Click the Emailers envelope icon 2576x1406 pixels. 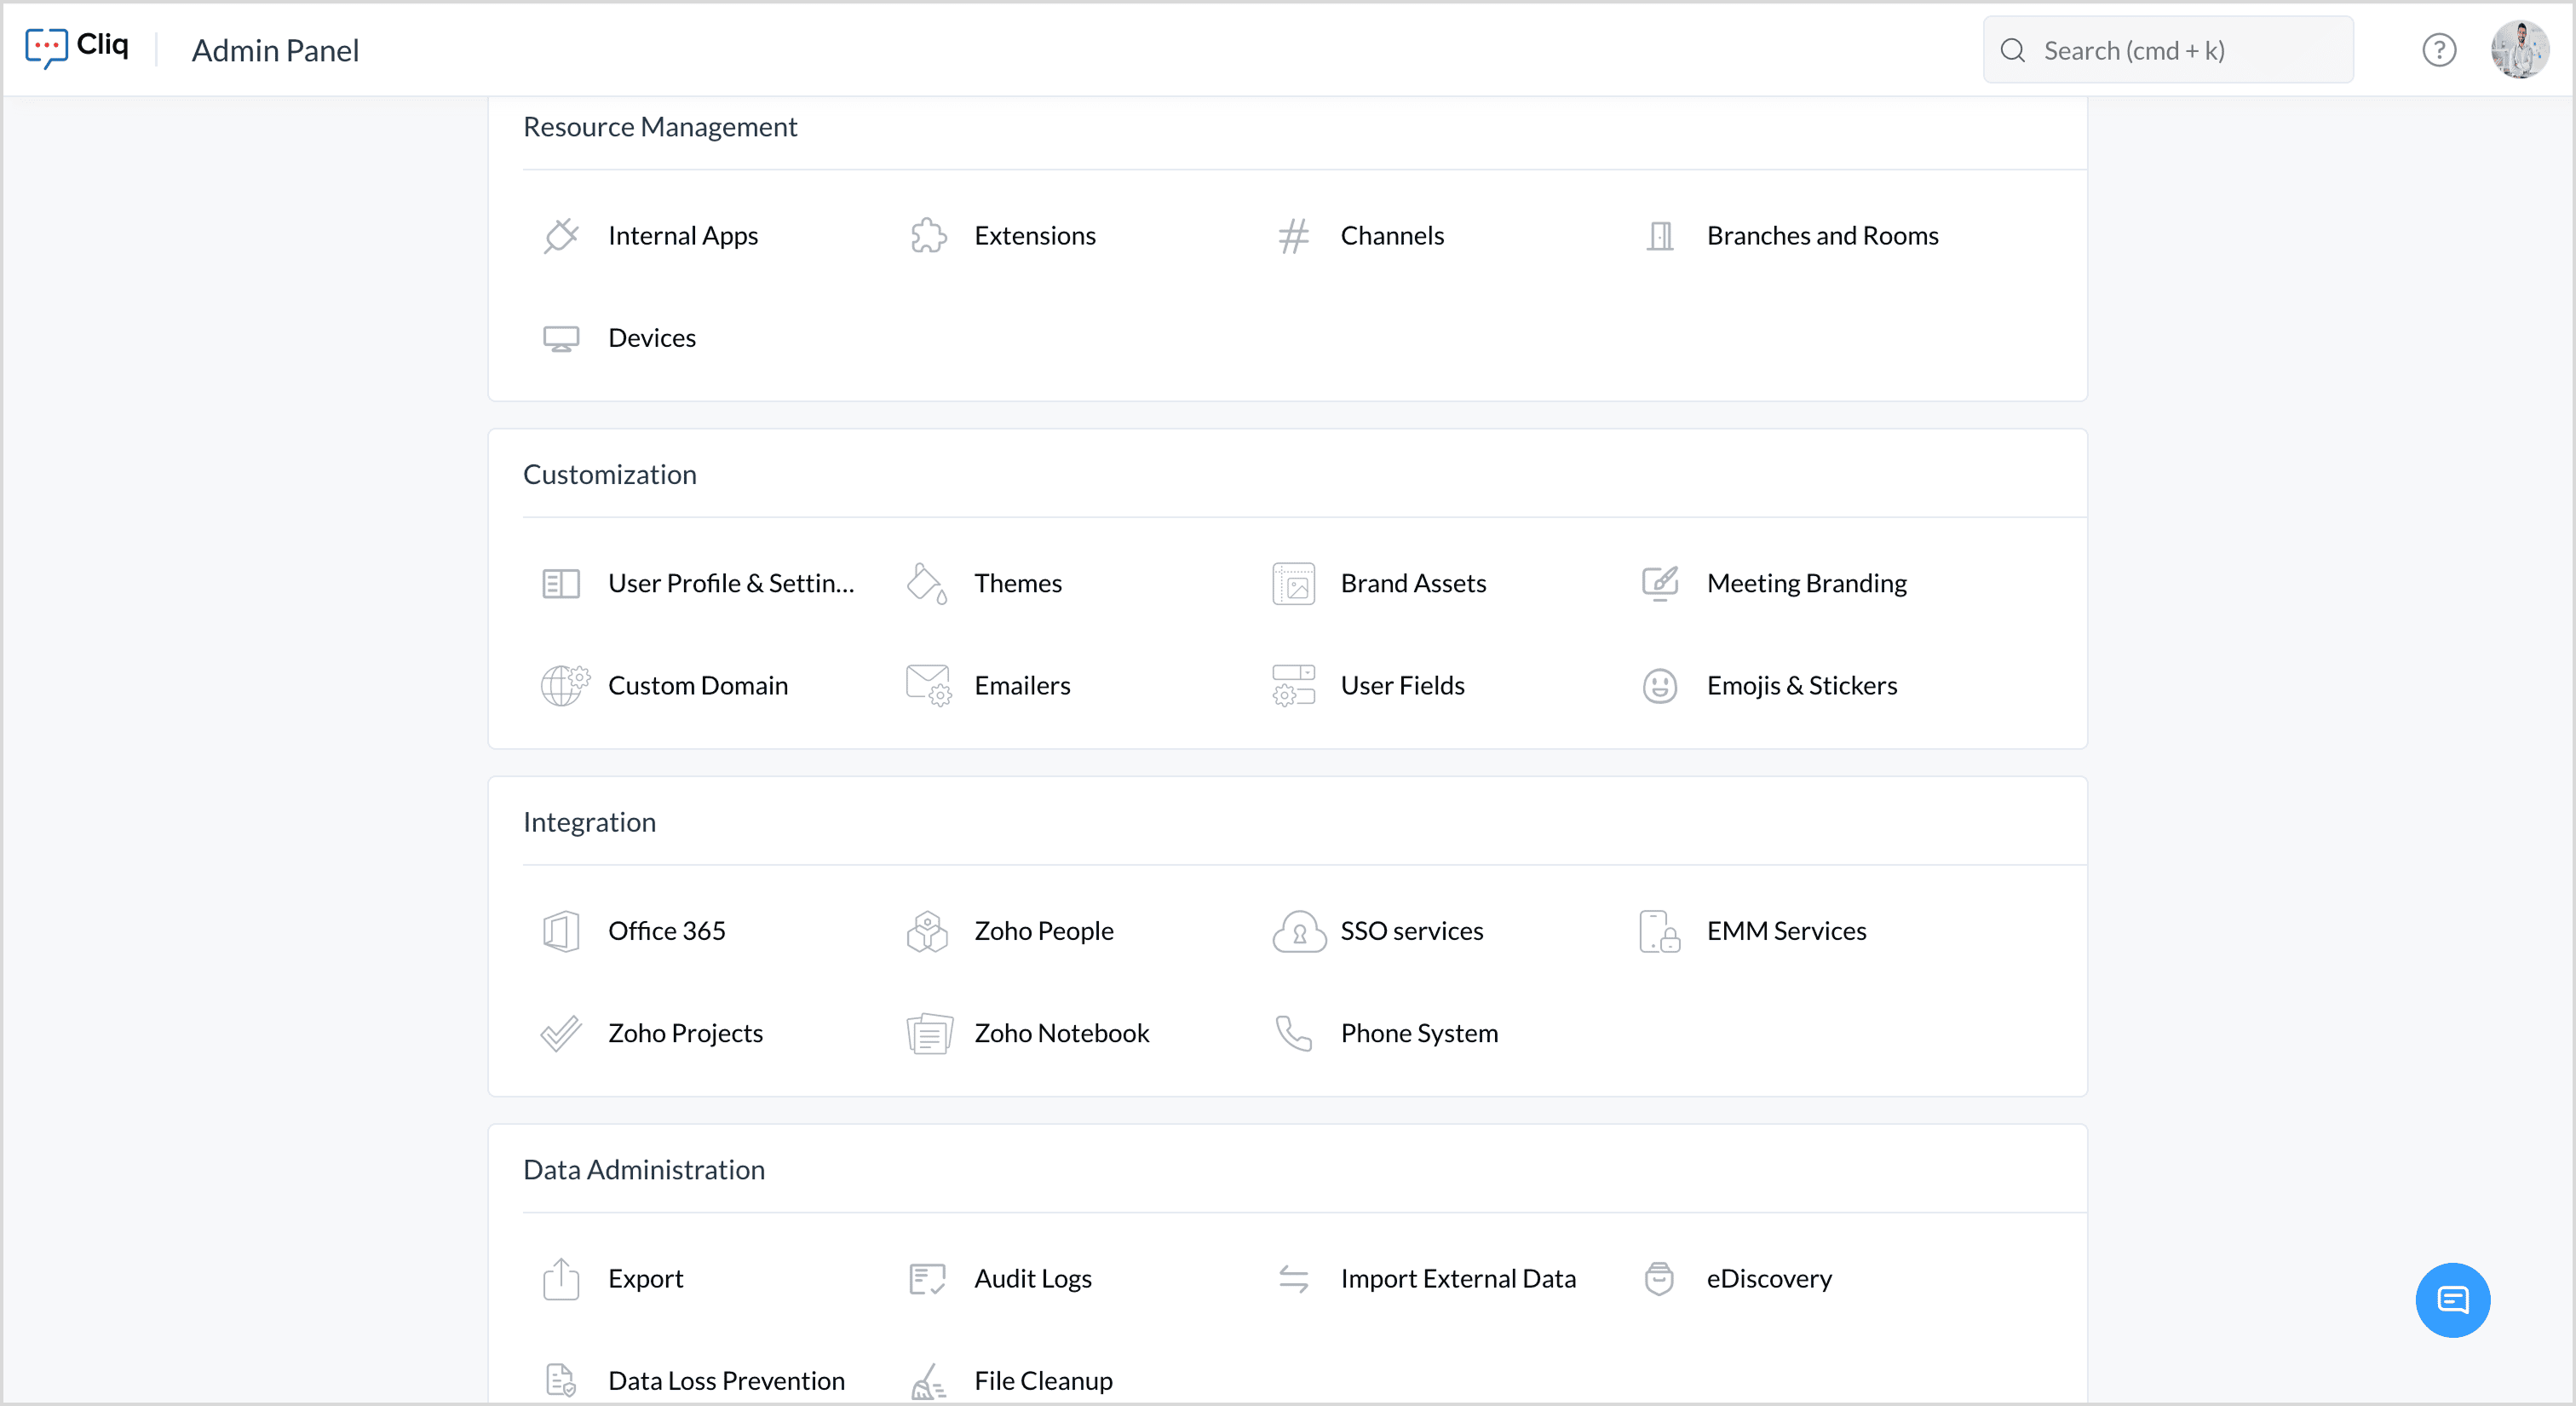(x=929, y=686)
